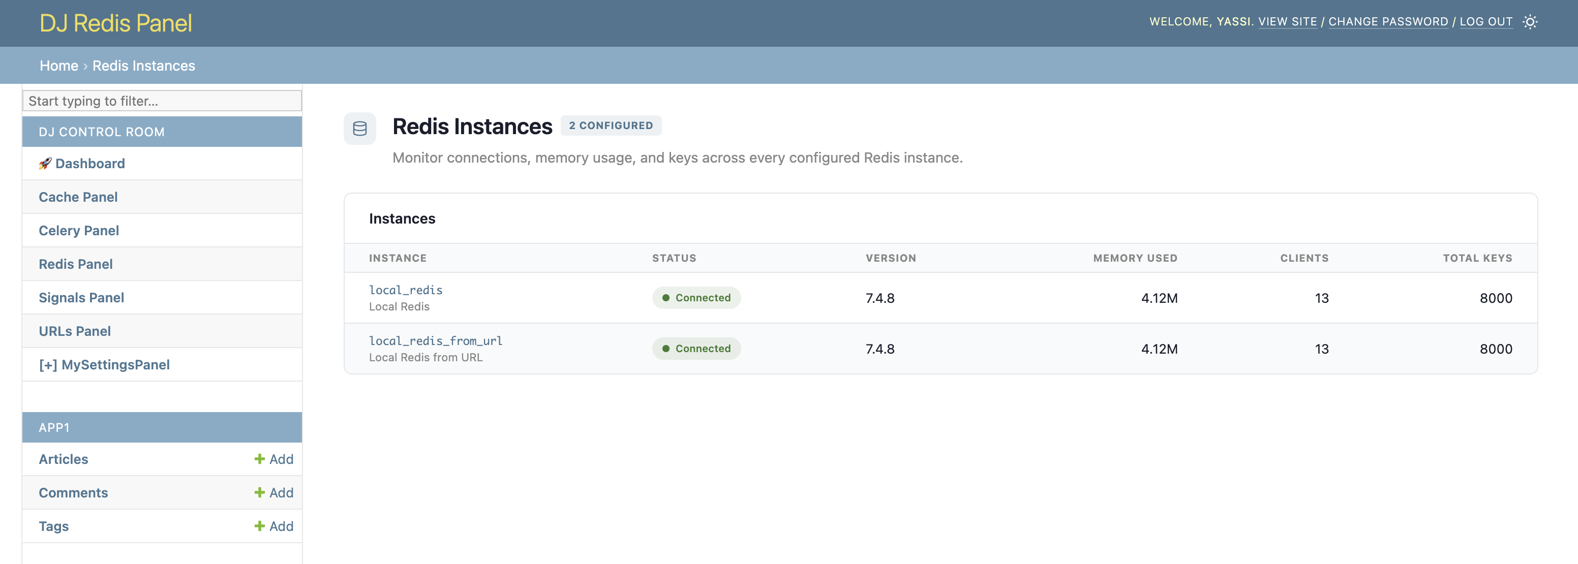The image size is (1578, 564).
Task: Toggle the light/dark theme icon
Action: [x=1530, y=22]
